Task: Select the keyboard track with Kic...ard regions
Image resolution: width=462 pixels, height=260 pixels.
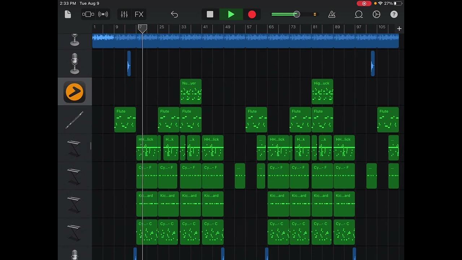Action: click(x=74, y=204)
